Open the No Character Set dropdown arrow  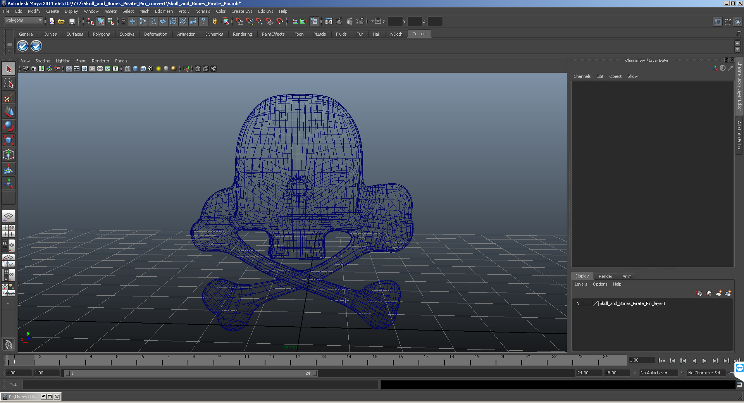tap(682, 373)
